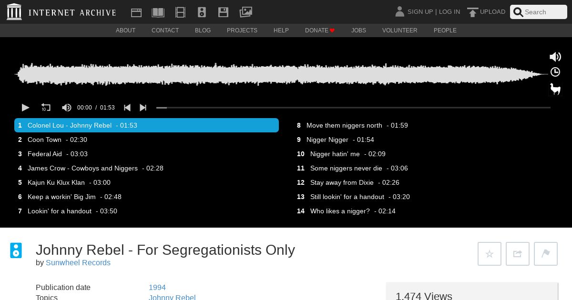Select track 7 Lookin' for a handout
This screenshot has height=300, width=572.
point(146,211)
